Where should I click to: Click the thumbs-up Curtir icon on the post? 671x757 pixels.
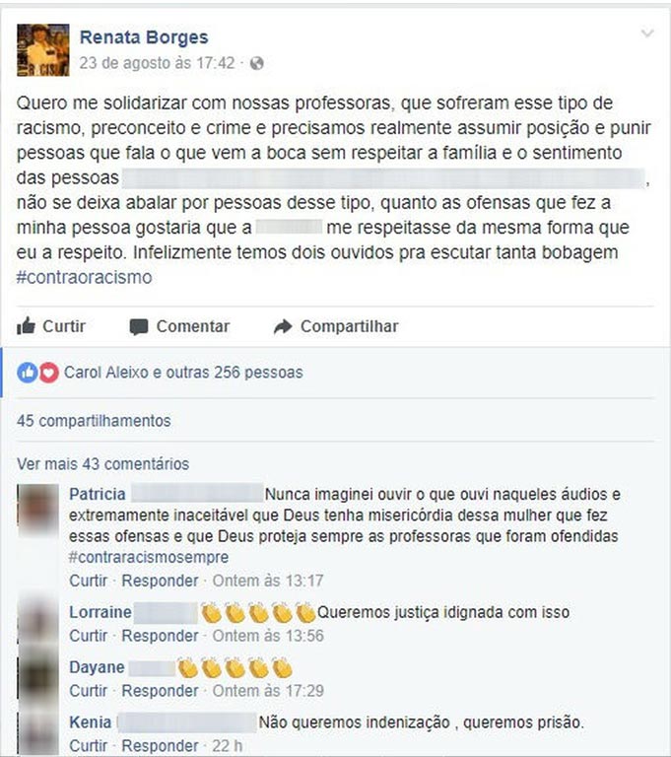(26, 326)
